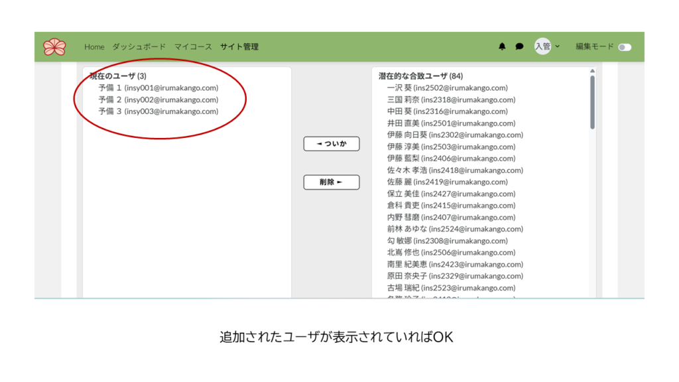Image resolution: width=679 pixels, height=382 pixels.
Task: Select potential user 一沢 葵
Action: (447, 88)
